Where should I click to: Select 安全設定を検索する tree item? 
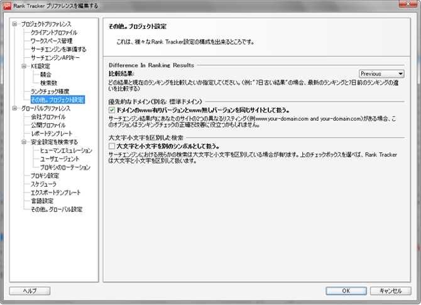point(54,142)
